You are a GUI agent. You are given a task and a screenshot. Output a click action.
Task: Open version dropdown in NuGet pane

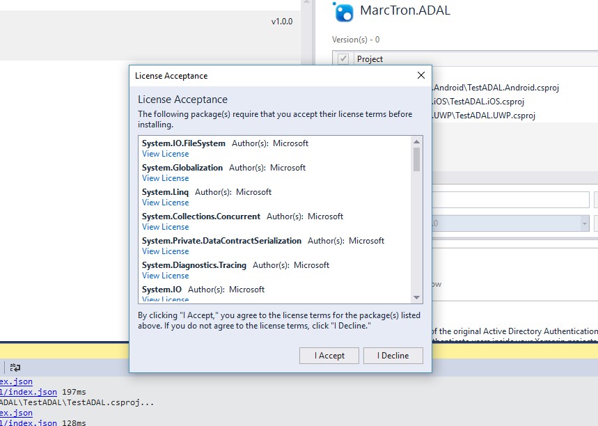(x=584, y=223)
